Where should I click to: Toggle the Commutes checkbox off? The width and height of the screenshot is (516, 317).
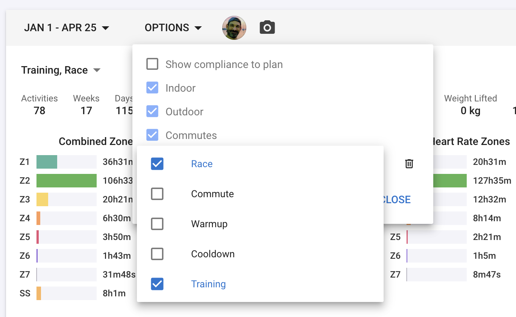152,135
